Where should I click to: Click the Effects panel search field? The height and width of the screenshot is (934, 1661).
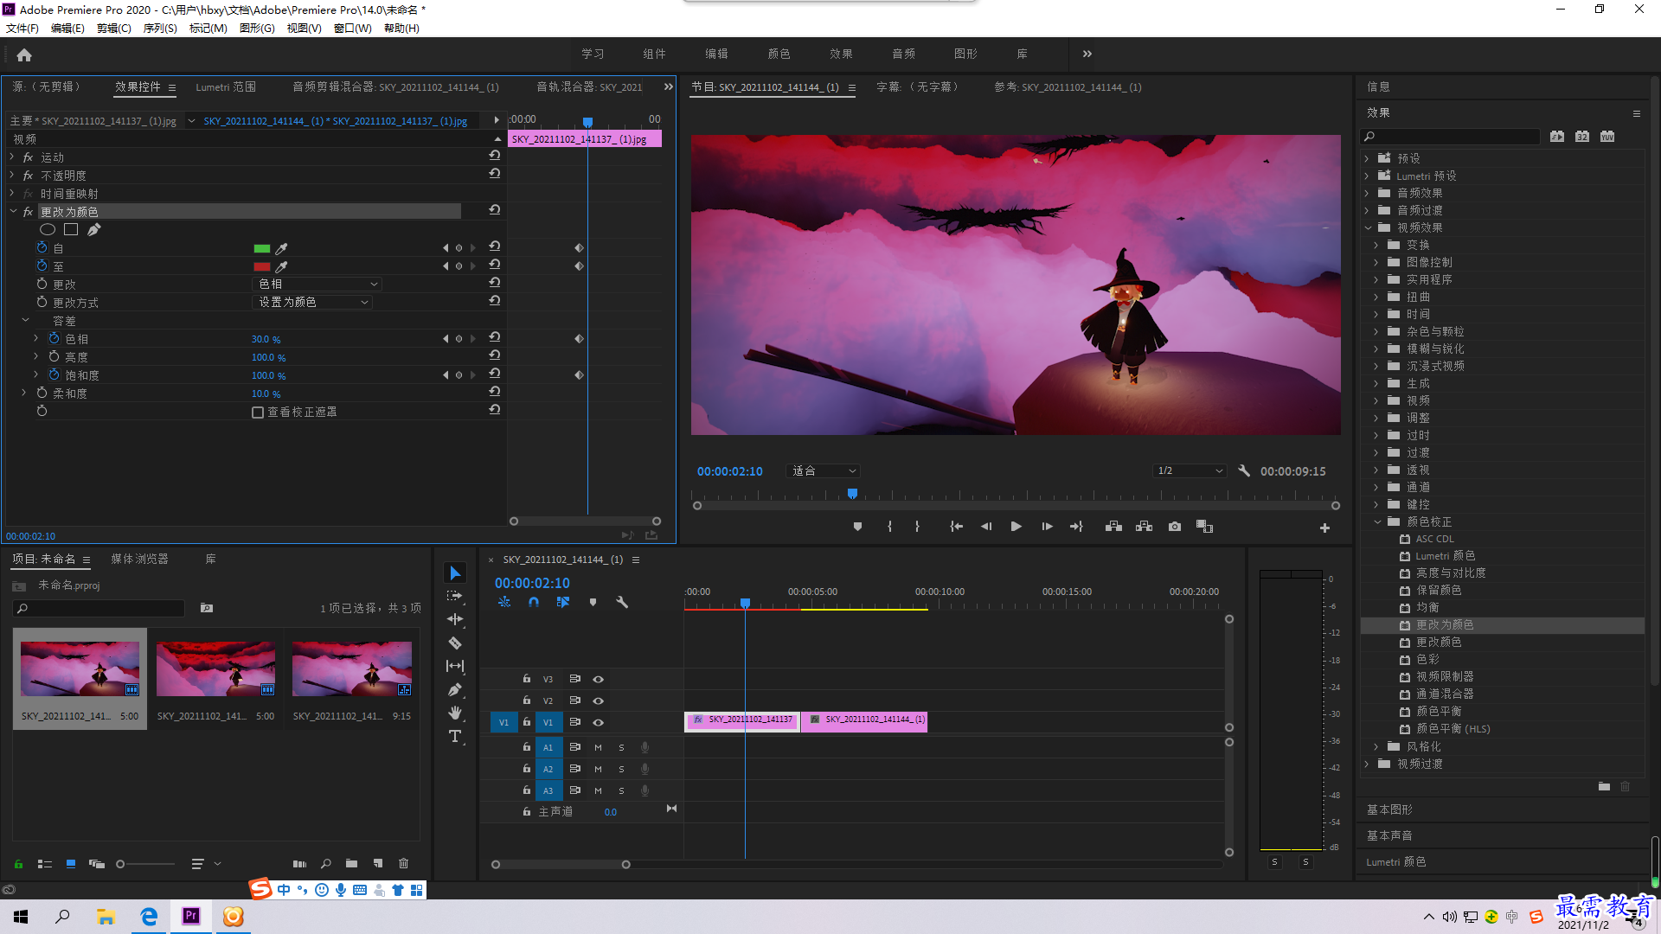click(x=1451, y=137)
